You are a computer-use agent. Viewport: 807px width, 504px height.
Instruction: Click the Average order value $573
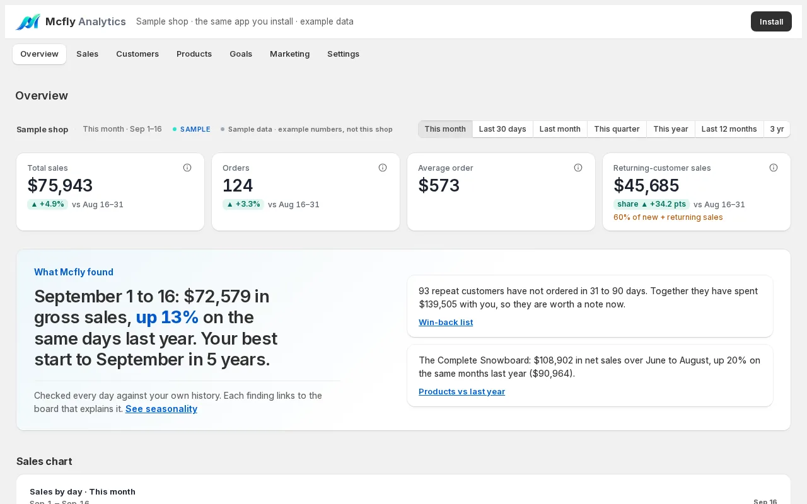coord(439,186)
